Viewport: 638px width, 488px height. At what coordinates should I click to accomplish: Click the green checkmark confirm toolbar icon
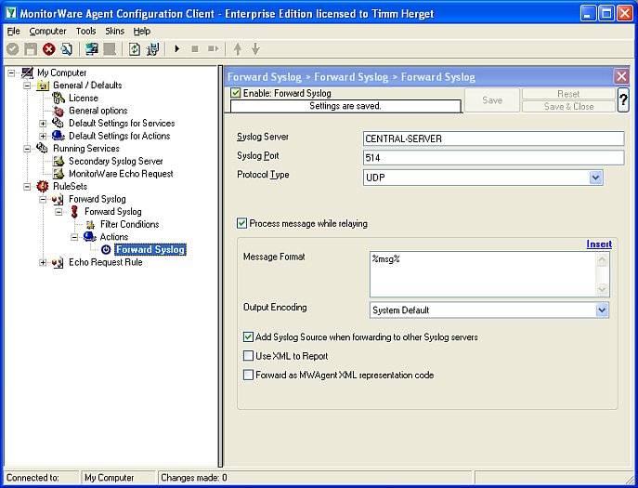point(13,49)
